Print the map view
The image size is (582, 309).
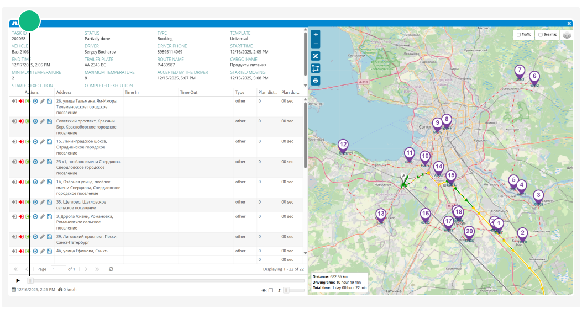(x=316, y=81)
